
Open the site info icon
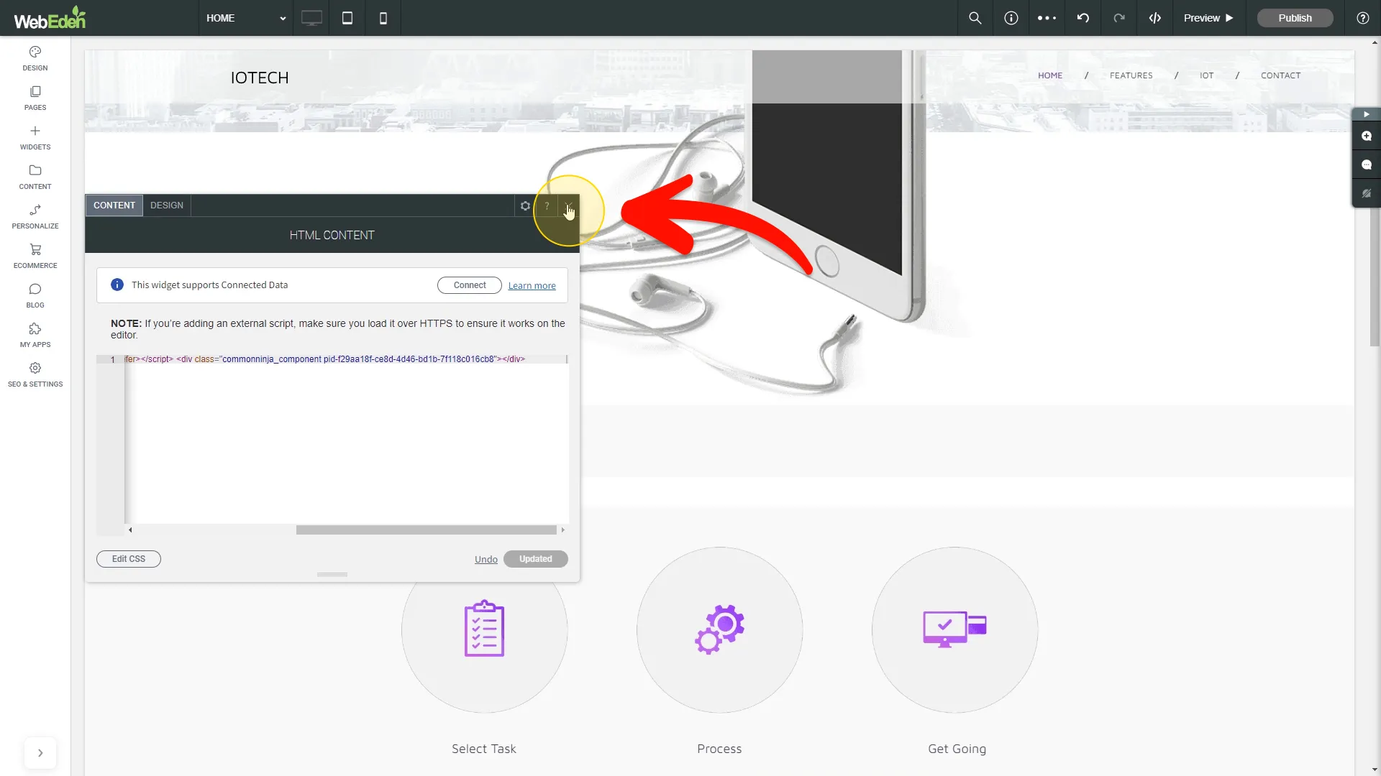tap(1011, 18)
